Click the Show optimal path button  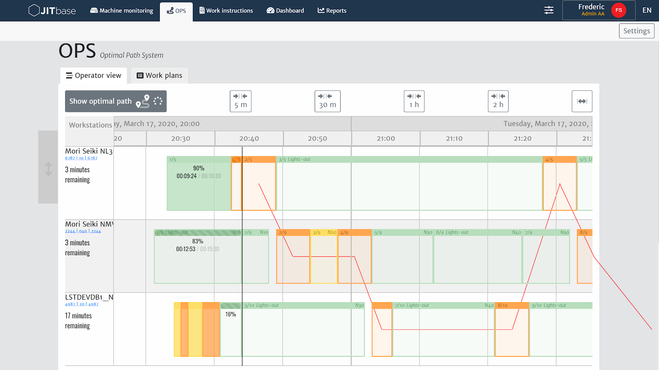pos(116,101)
